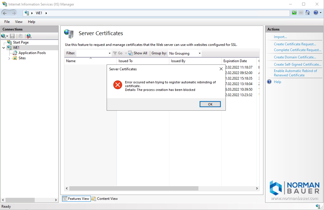324x210 pixels.
Task: Click the Go filter button
Action: click(x=118, y=53)
